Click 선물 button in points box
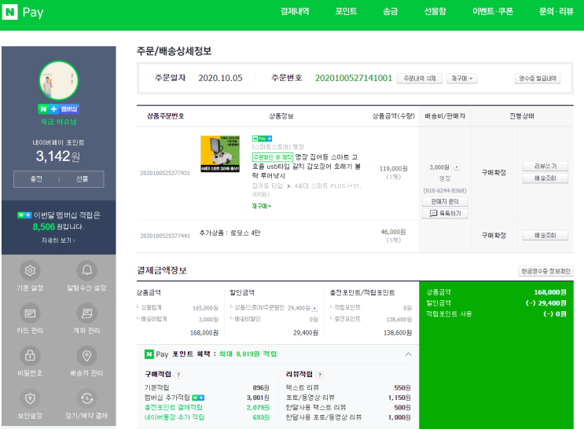Image resolution: width=584 pixels, height=429 pixels. point(82,179)
